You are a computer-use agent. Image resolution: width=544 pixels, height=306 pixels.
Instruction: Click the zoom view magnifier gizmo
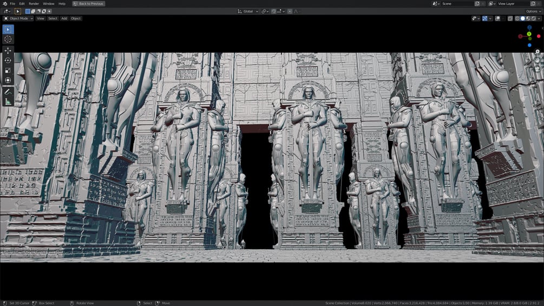(538, 51)
